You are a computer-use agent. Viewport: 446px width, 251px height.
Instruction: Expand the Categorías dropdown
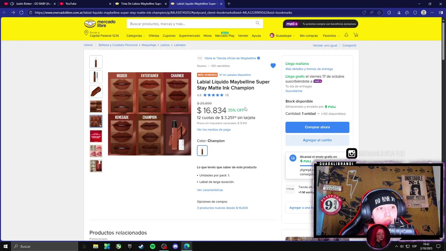pyautogui.click(x=136, y=36)
